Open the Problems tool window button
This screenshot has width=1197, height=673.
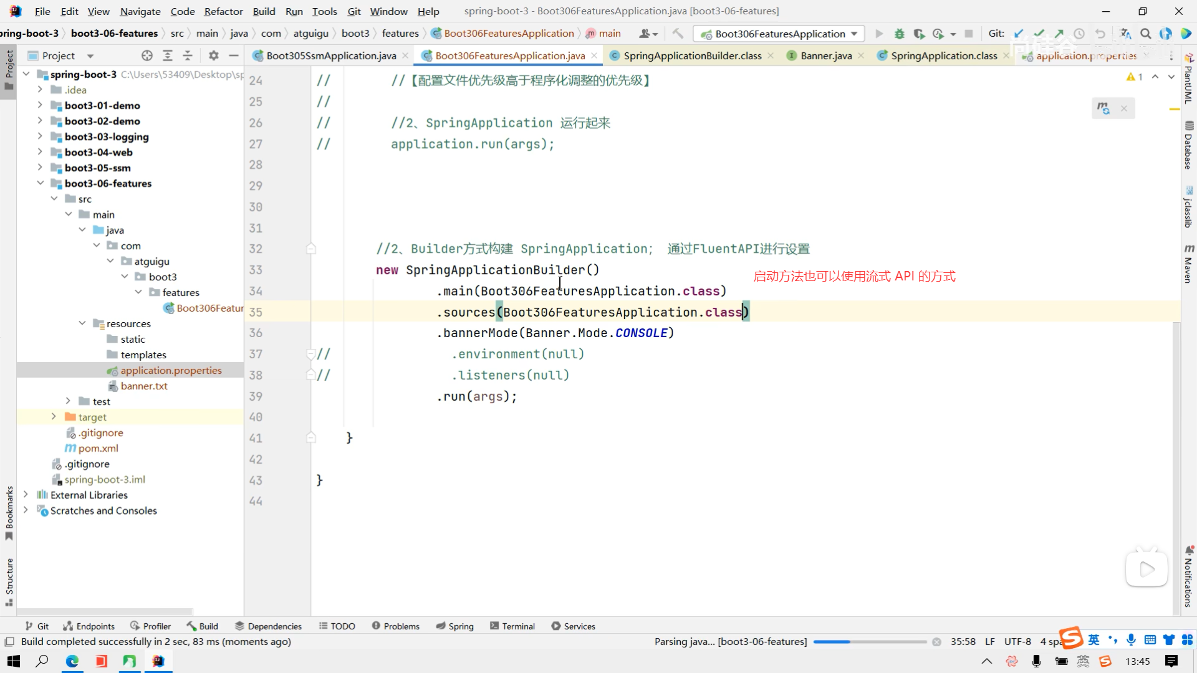pyautogui.click(x=395, y=626)
